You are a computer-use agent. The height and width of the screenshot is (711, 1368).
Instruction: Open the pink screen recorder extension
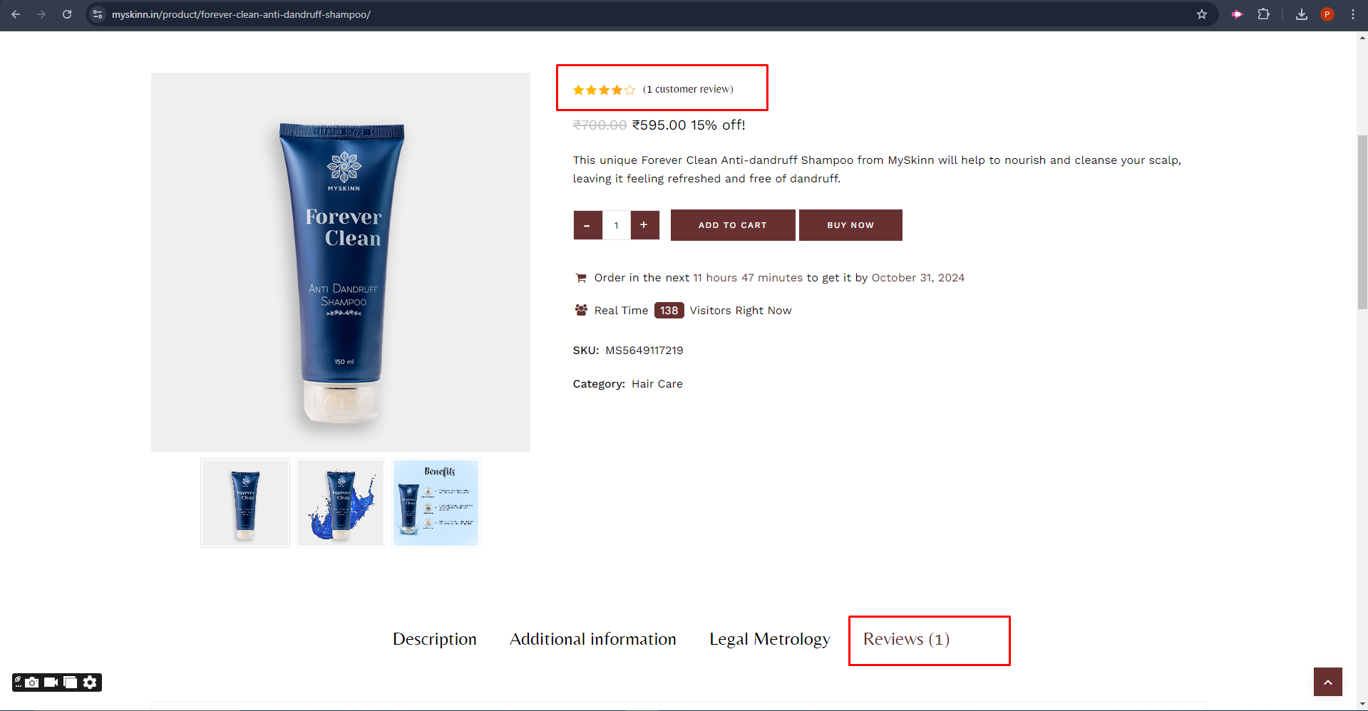pyautogui.click(x=1237, y=14)
